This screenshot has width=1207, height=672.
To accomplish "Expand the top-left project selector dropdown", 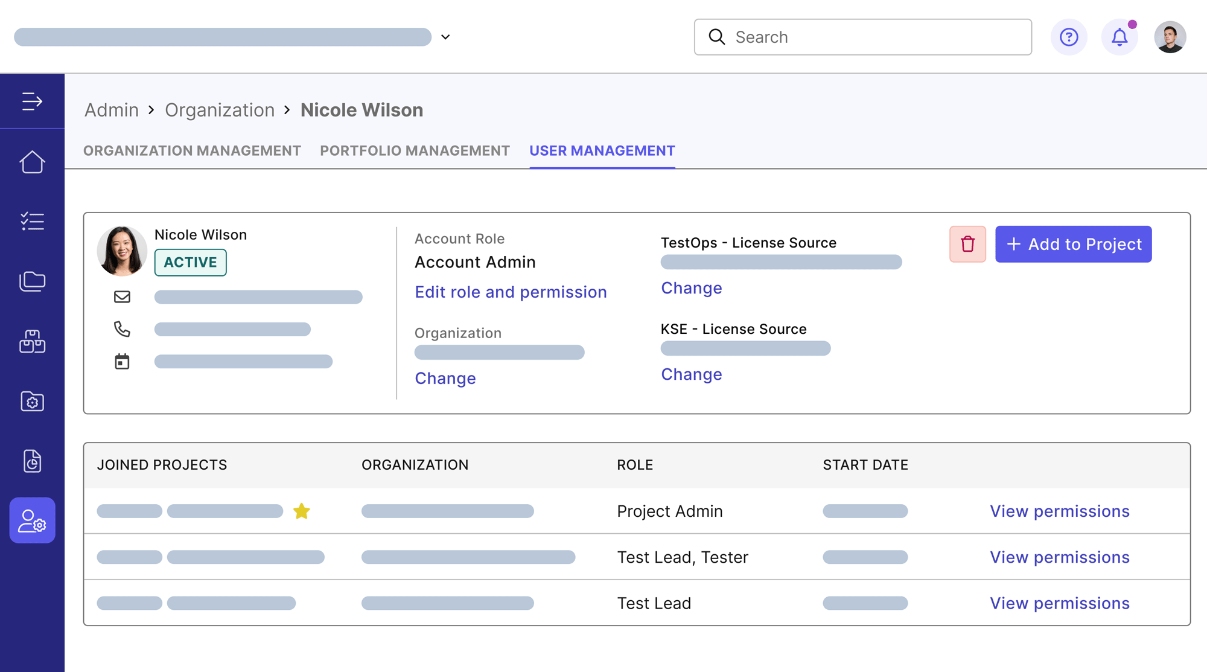I will point(445,37).
